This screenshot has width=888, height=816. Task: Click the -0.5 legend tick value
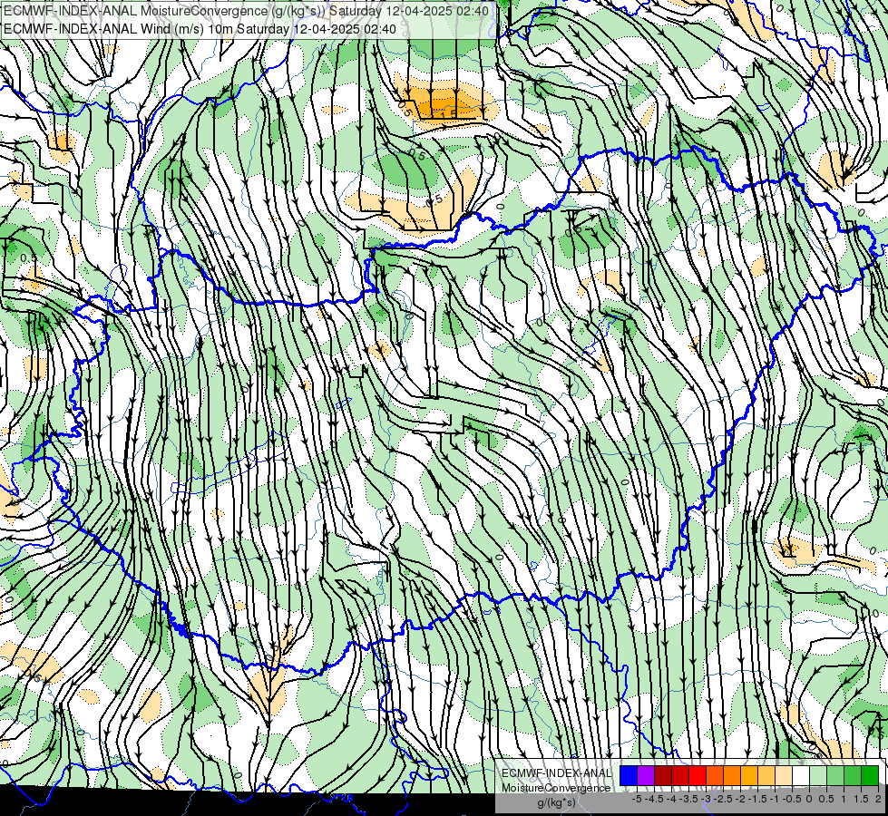tap(792, 799)
